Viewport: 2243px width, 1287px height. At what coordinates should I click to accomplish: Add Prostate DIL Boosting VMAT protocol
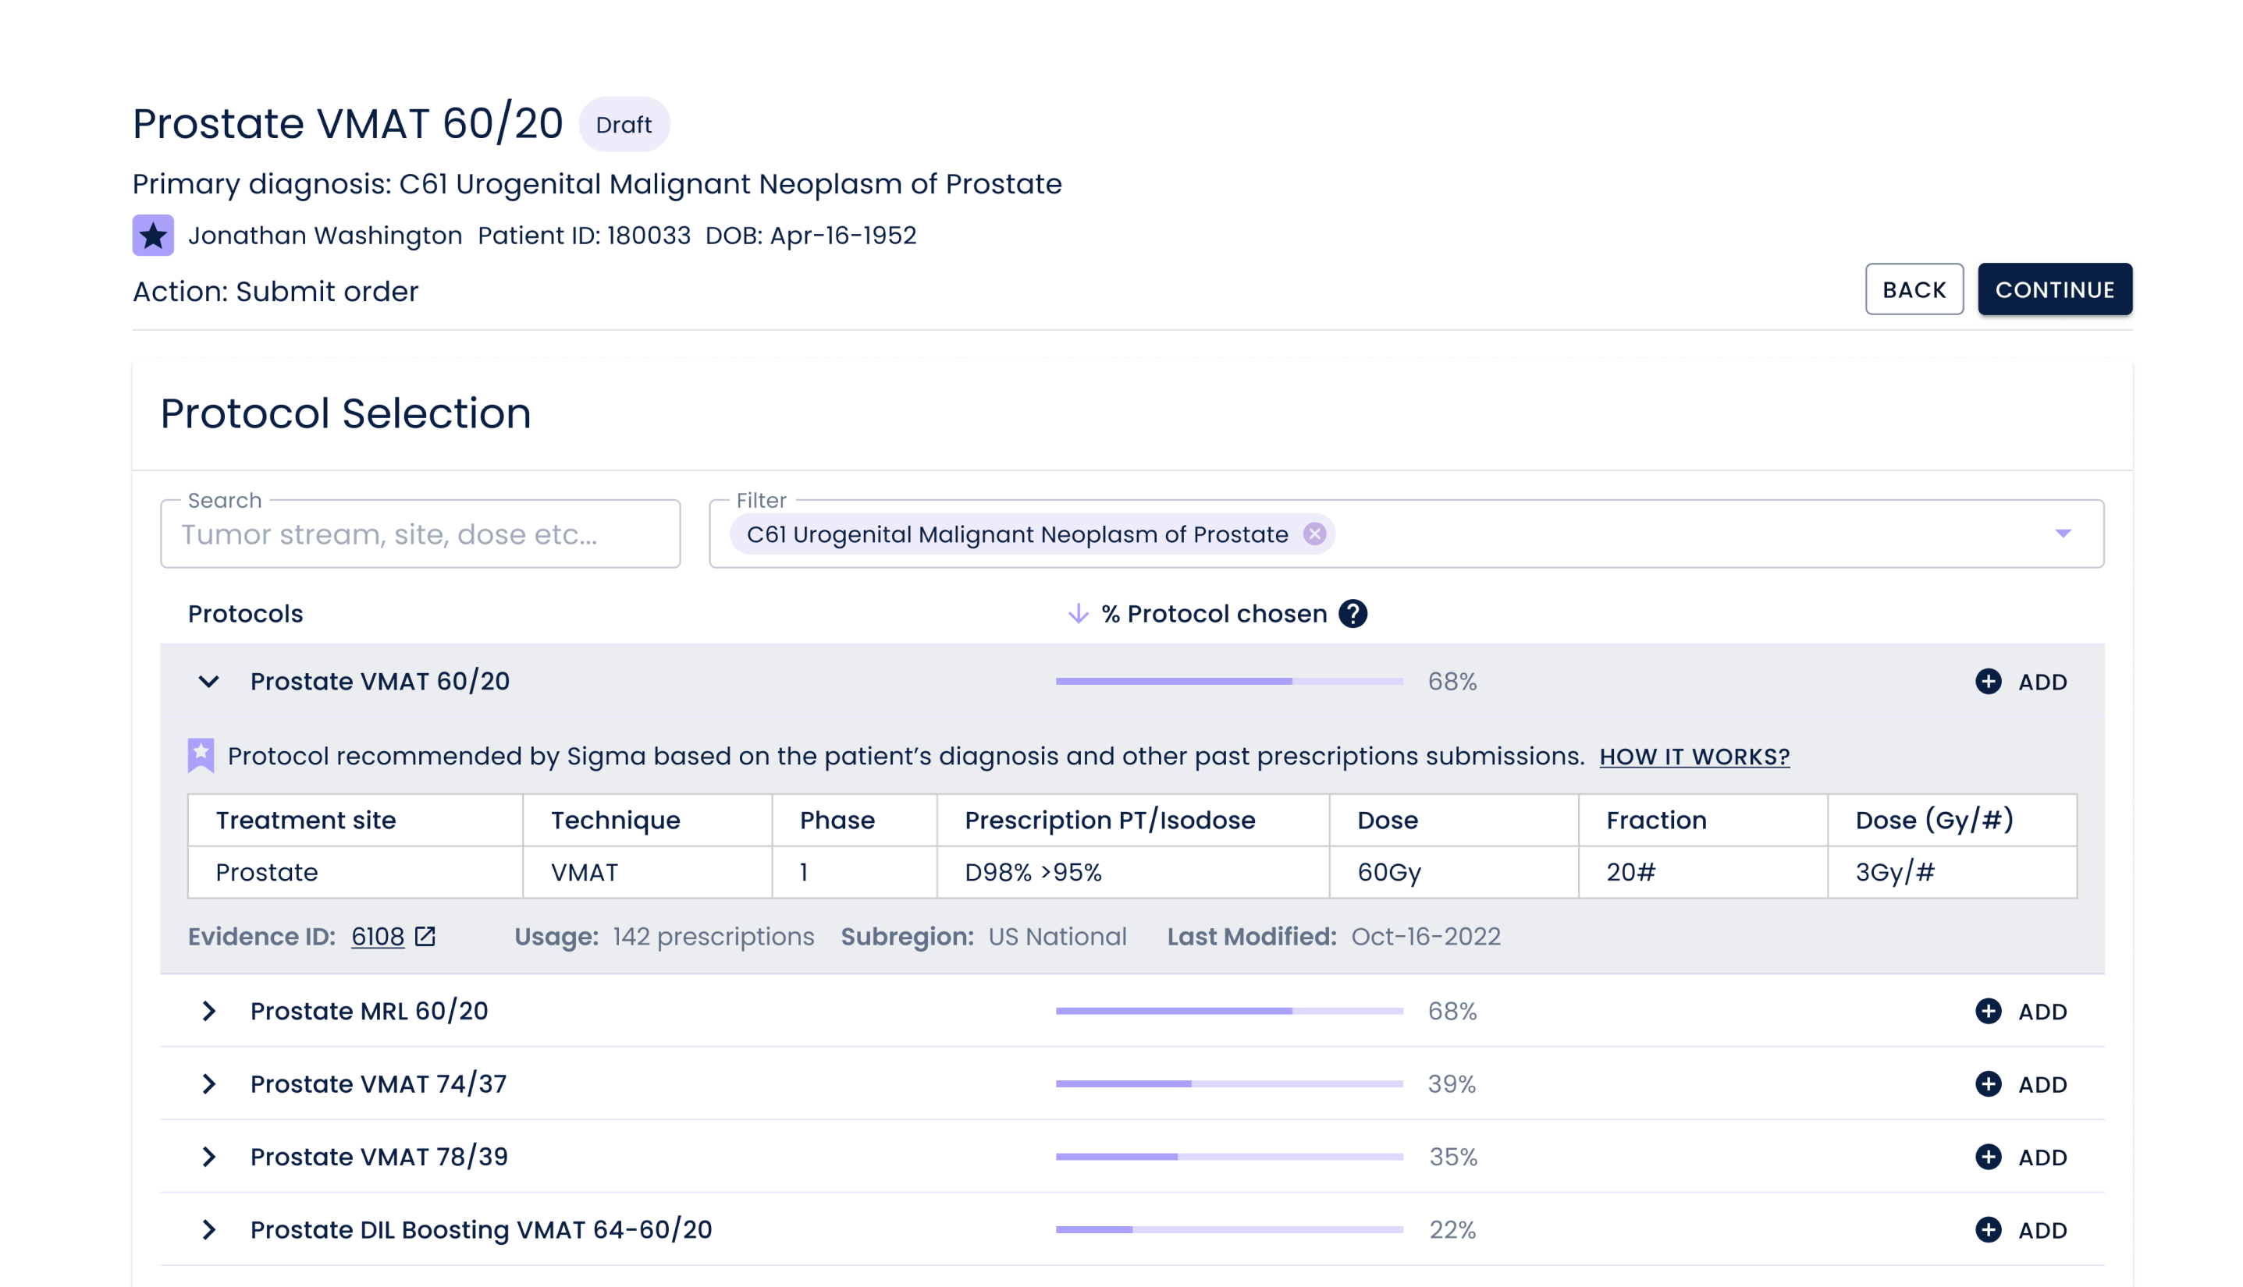[x=2021, y=1229]
